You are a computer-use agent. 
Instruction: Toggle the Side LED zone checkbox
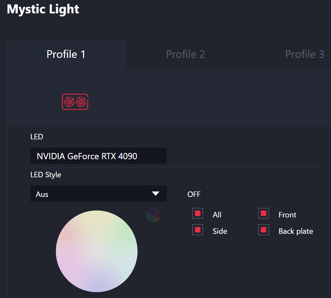198,230
